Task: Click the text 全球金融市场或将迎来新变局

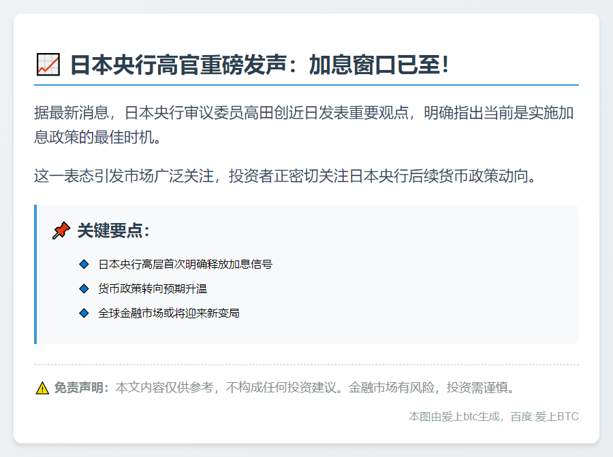Action: (169, 314)
